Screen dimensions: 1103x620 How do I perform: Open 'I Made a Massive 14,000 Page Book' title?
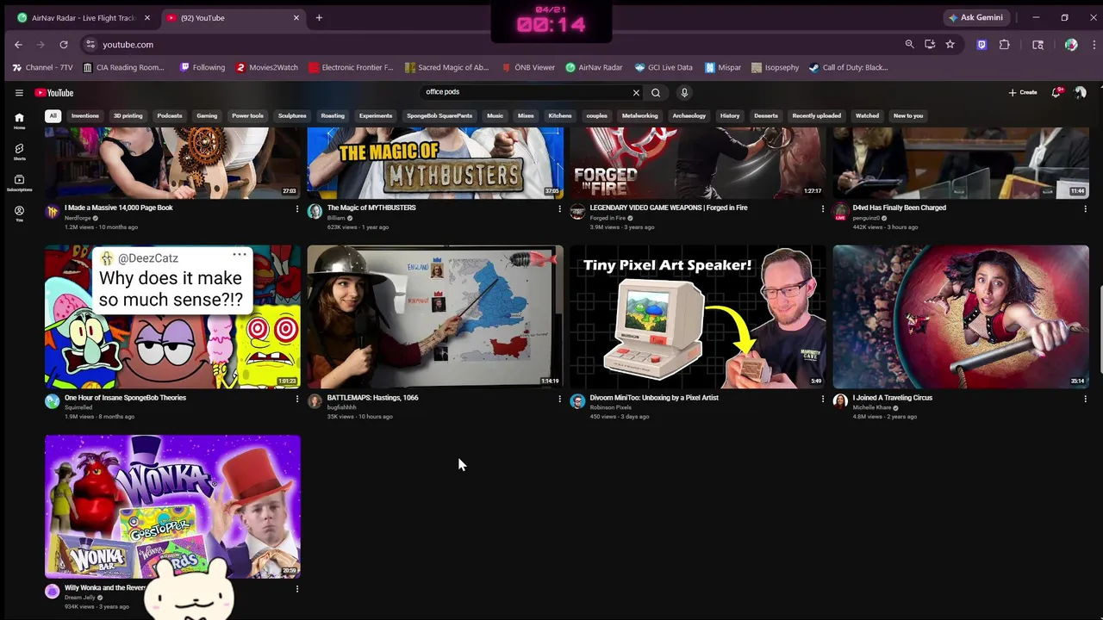pyautogui.click(x=119, y=208)
